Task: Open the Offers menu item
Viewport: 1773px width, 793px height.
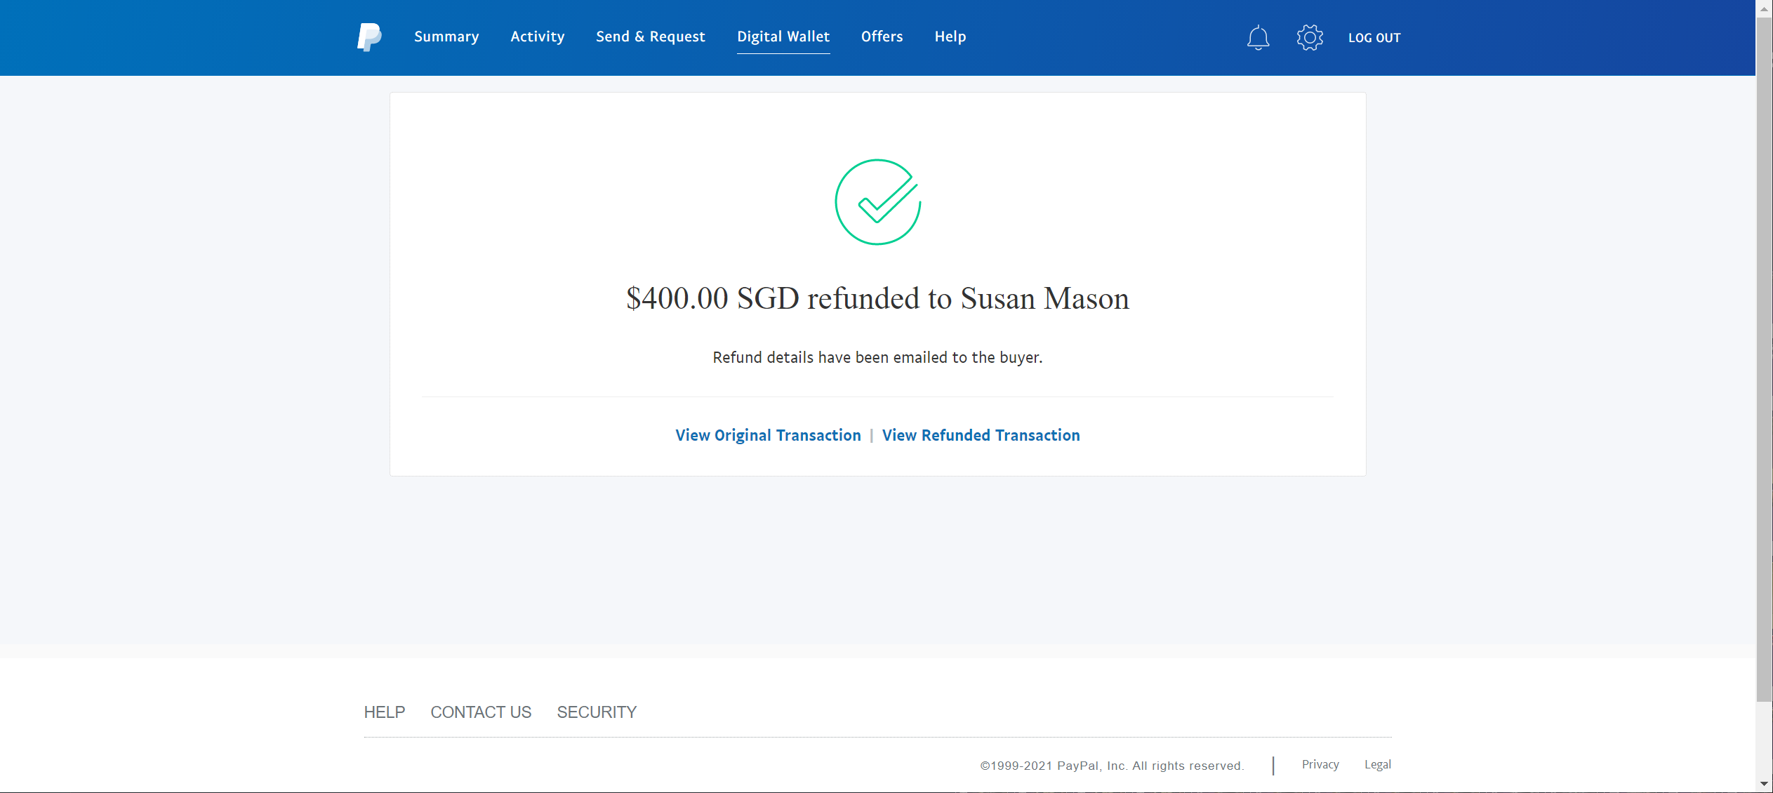Action: pos(882,36)
